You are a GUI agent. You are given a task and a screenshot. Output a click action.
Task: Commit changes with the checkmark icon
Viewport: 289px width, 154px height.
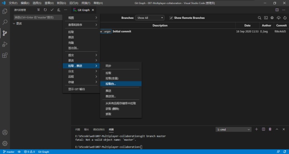click(x=52, y=10)
